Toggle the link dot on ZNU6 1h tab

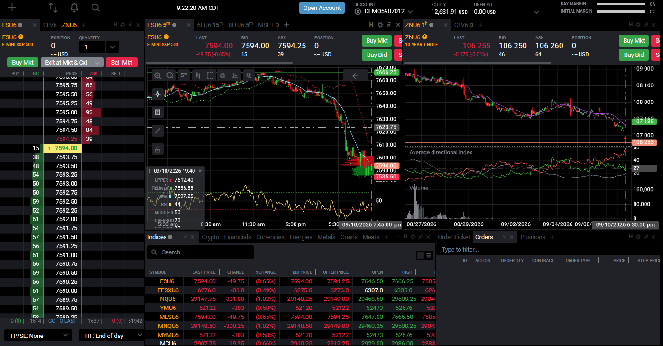pos(431,25)
